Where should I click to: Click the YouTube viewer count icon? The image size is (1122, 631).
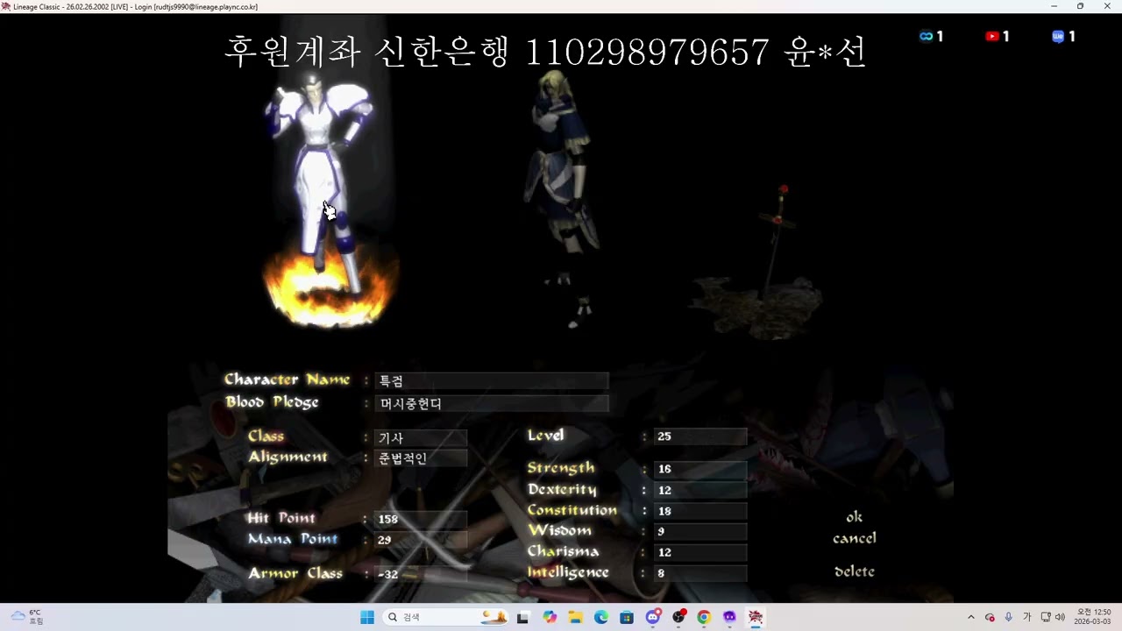pyautogui.click(x=992, y=37)
